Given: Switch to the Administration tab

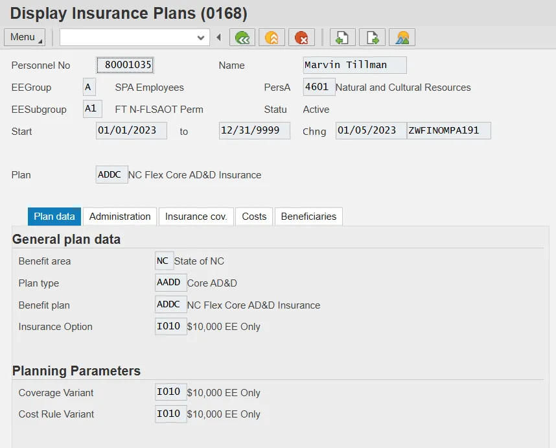Looking at the screenshot, I should pyautogui.click(x=120, y=217).
